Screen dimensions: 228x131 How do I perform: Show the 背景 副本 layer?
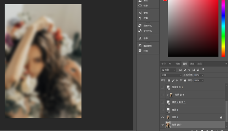click(162, 95)
